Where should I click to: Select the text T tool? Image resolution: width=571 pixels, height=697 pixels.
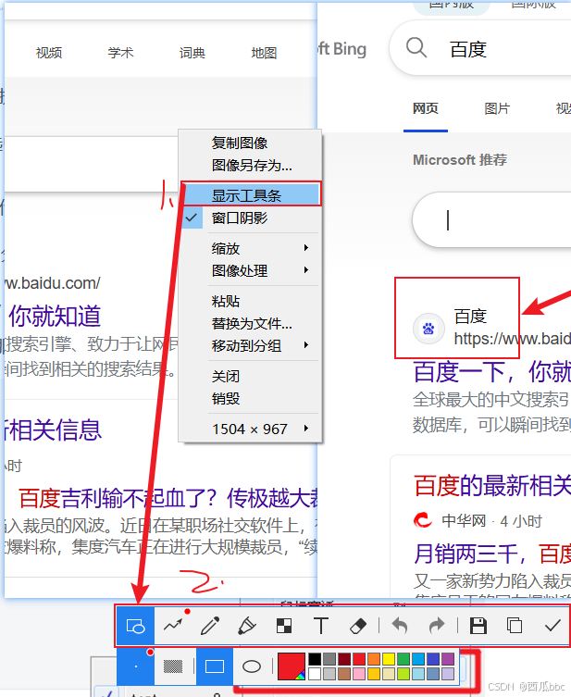pyautogui.click(x=321, y=626)
